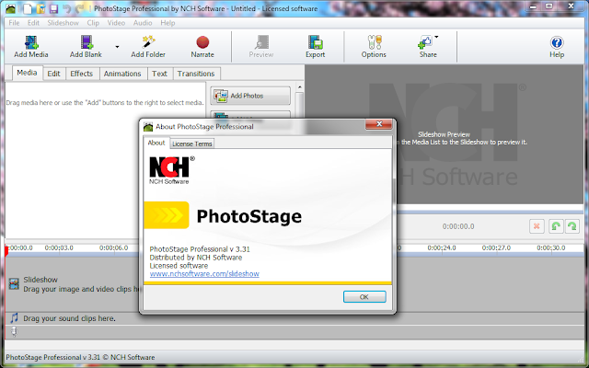Viewport: 589px width, 368px height.
Task: Click the Share thumbs-up icon
Action: point(425,42)
